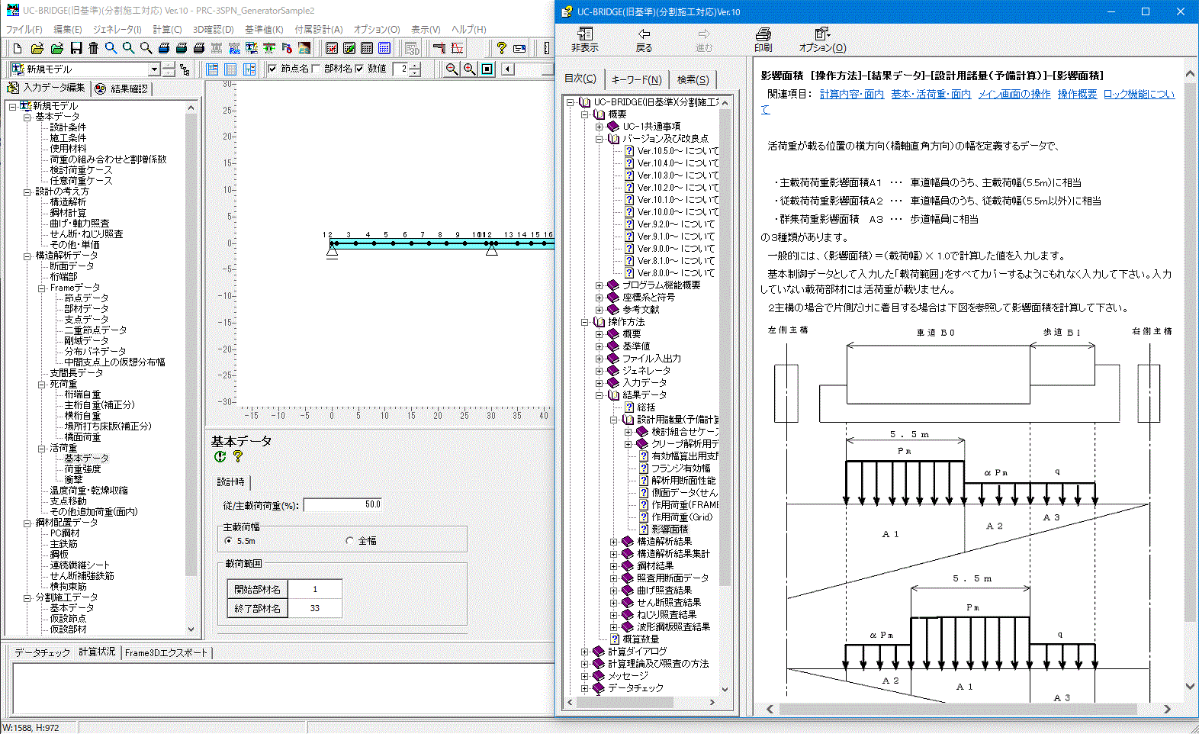Expand UC-1共通事項 in help contents tree
This screenshot has height=734, width=1199.
(x=599, y=127)
